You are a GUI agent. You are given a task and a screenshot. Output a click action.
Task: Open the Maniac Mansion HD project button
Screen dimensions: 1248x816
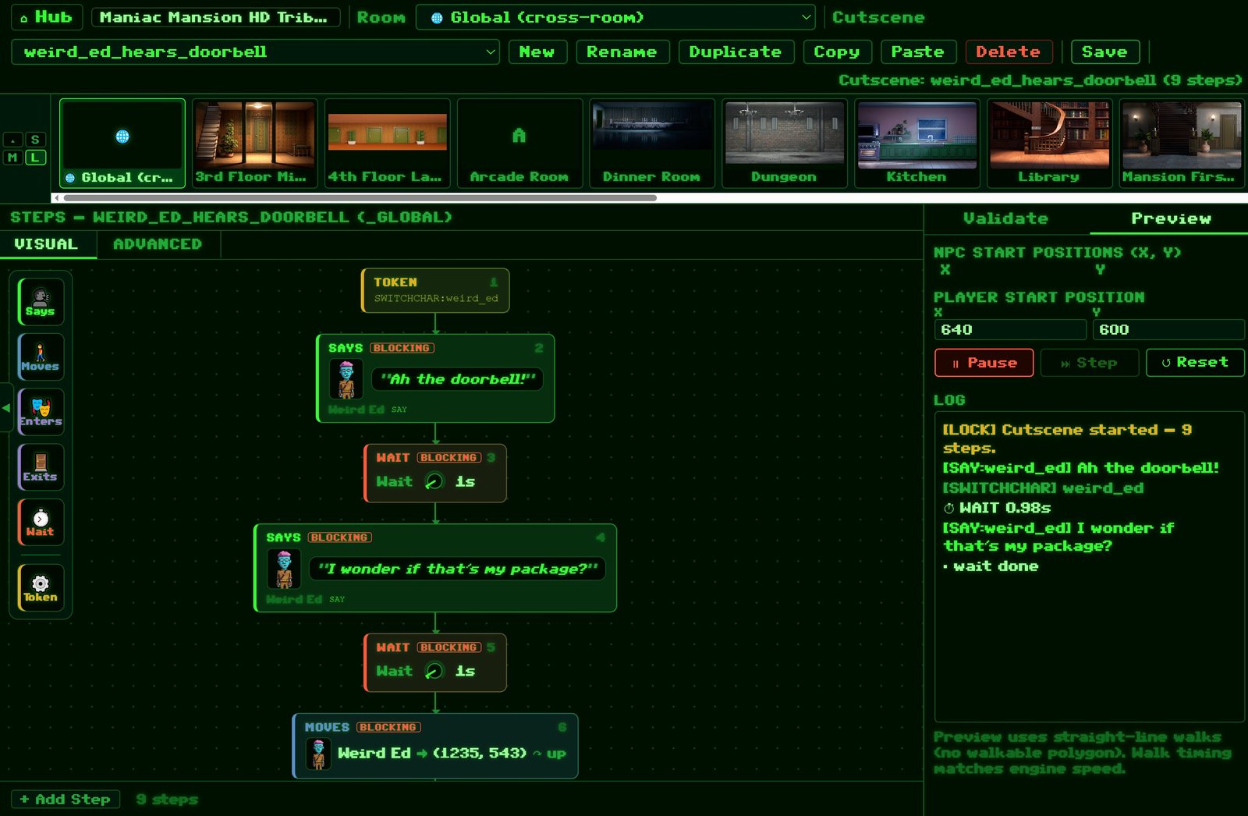click(215, 17)
